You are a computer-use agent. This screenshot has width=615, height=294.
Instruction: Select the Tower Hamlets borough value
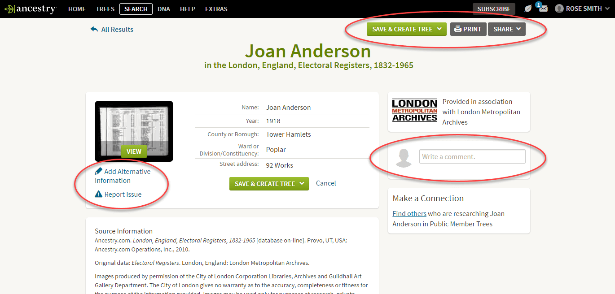click(289, 134)
